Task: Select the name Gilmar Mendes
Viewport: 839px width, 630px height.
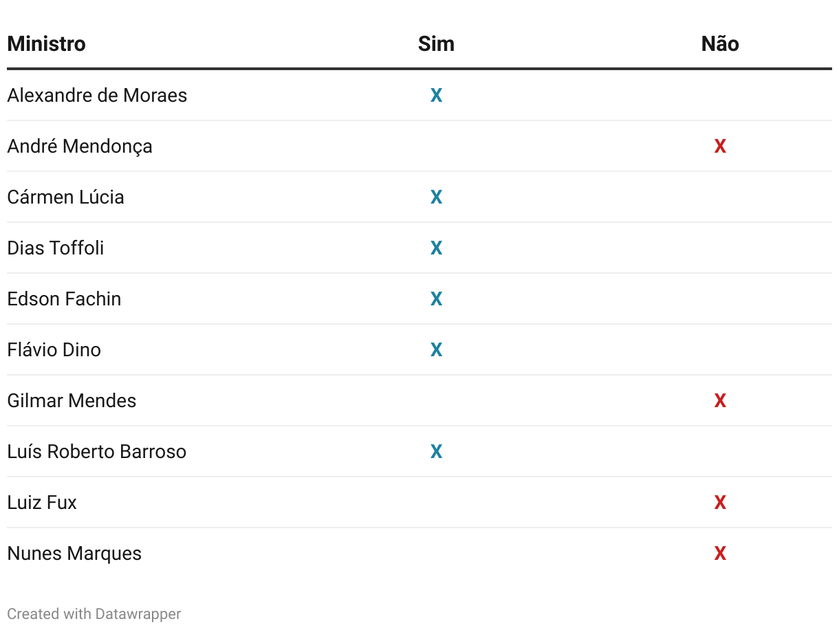Action: tap(72, 400)
